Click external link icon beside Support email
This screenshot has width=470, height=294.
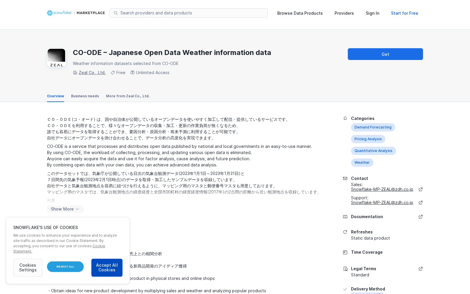tap(421, 203)
